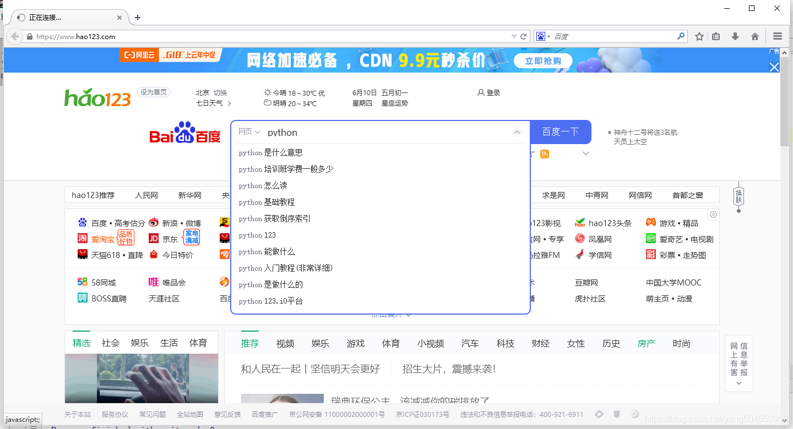Viewport: 793px width, 429px height.
Task: Switch to the 视频 tab
Action: click(x=285, y=343)
